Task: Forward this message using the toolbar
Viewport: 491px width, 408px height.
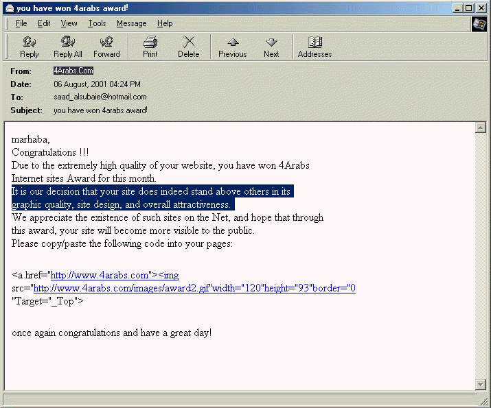Action: click(x=106, y=47)
